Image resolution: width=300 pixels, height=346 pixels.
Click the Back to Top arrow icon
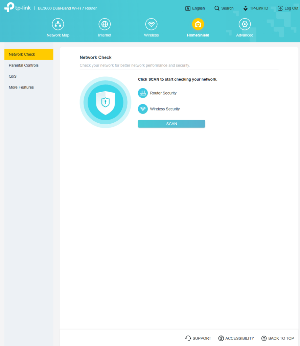coord(263,338)
